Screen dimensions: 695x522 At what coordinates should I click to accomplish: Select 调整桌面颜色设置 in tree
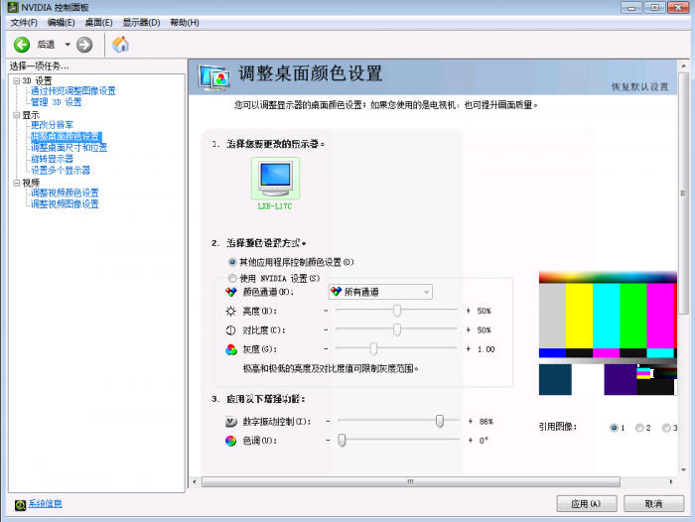[x=67, y=137]
